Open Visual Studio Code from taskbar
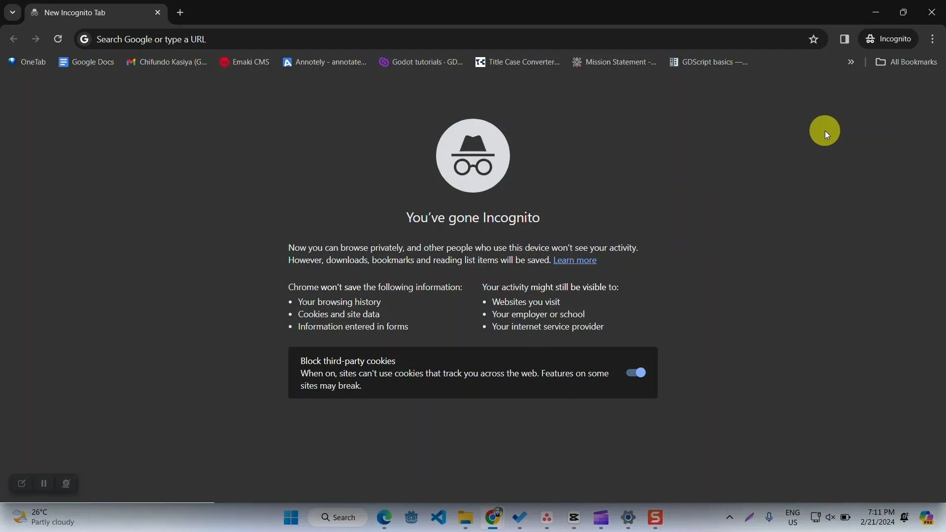Viewport: 946px width, 532px height. [x=439, y=518]
